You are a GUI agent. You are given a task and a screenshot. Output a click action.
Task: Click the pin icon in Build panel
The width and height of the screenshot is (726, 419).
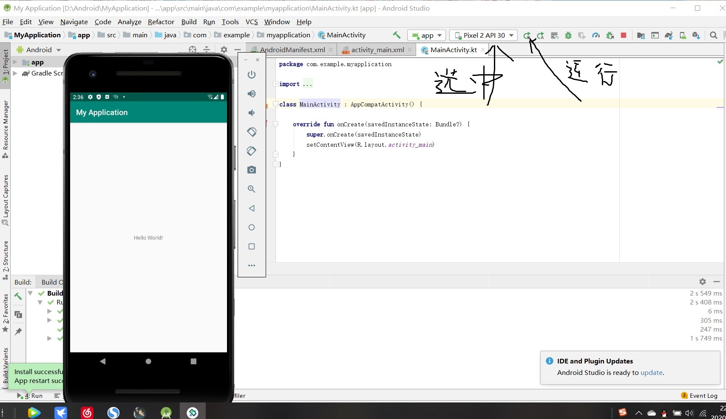[18, 331]
